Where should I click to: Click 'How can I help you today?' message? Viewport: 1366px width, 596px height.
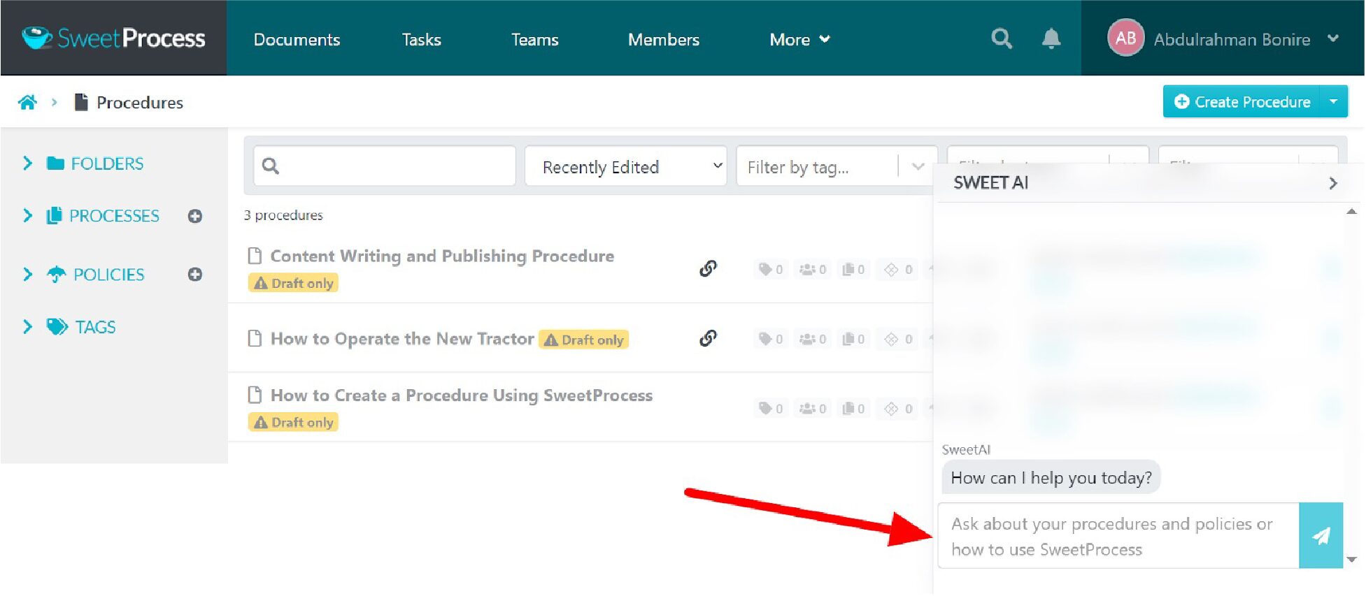coord(1051,478)
